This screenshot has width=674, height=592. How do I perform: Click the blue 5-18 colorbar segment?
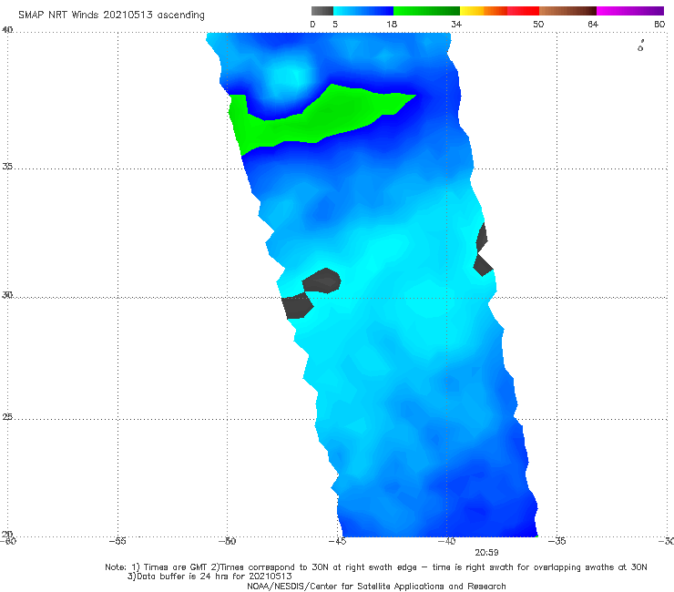point(363,11)
